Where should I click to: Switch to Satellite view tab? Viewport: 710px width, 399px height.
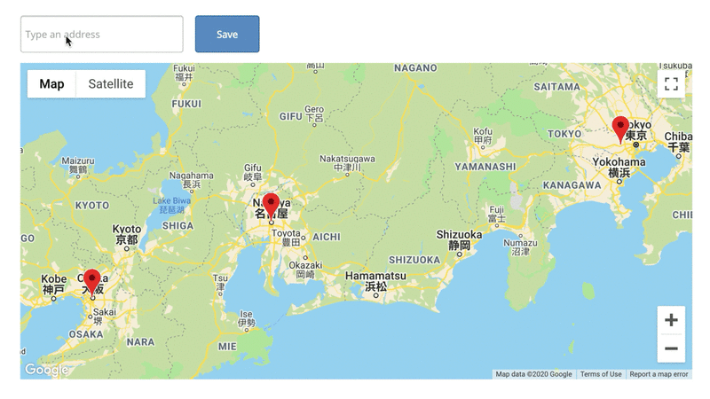111,83
